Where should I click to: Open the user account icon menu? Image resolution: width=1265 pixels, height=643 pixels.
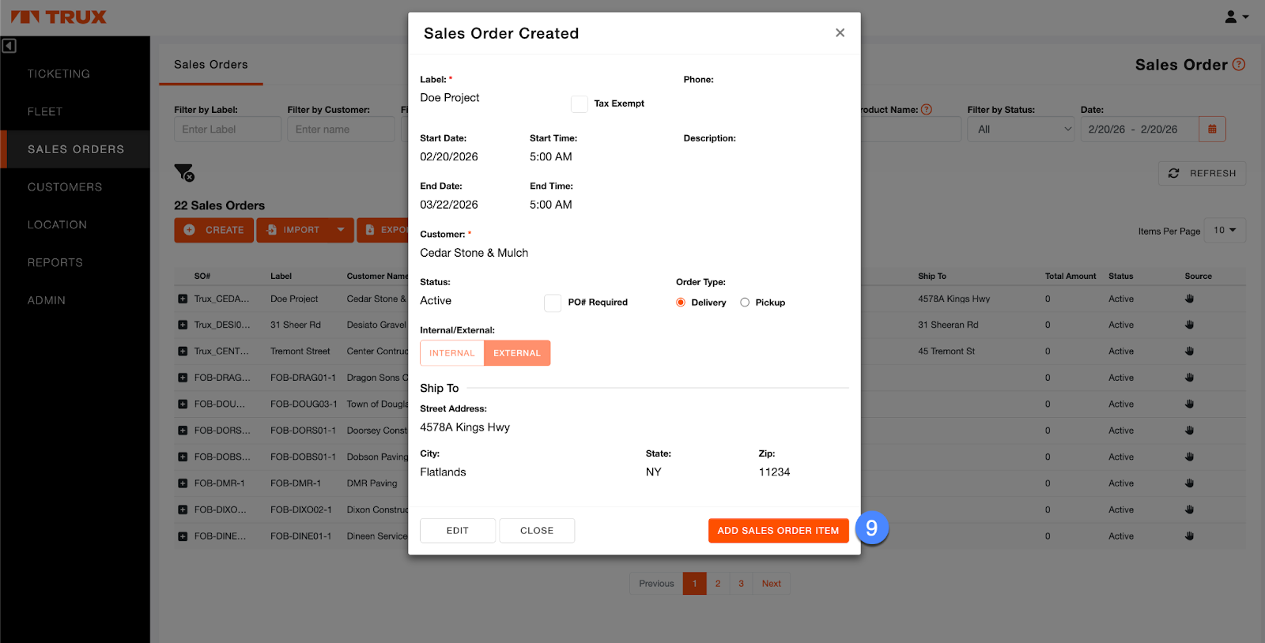[x=1236, y=17]
